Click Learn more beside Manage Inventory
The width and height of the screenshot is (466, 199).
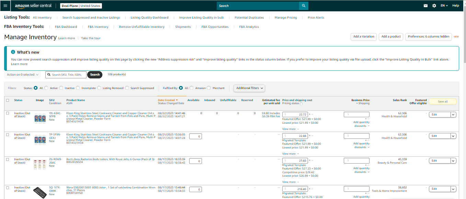pos(67,38)
